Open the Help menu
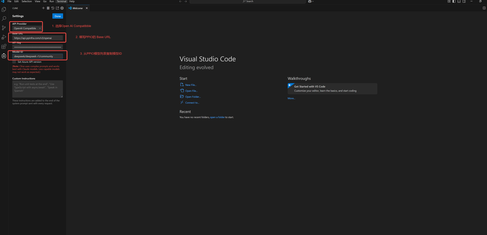This screenshot has height=235, width=487. click(x=72, y=2)
